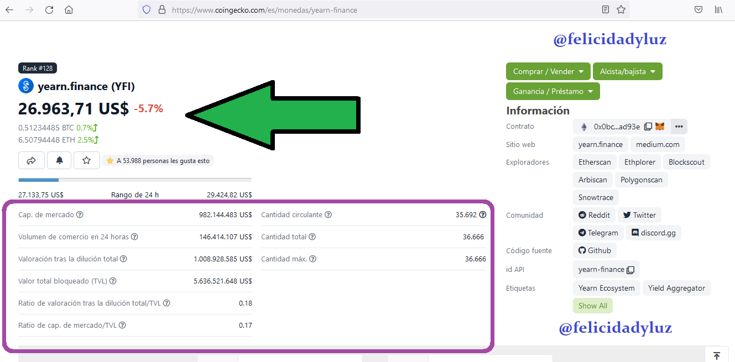
Task: Open the Etherscan explorer
Action: [595, 162]
